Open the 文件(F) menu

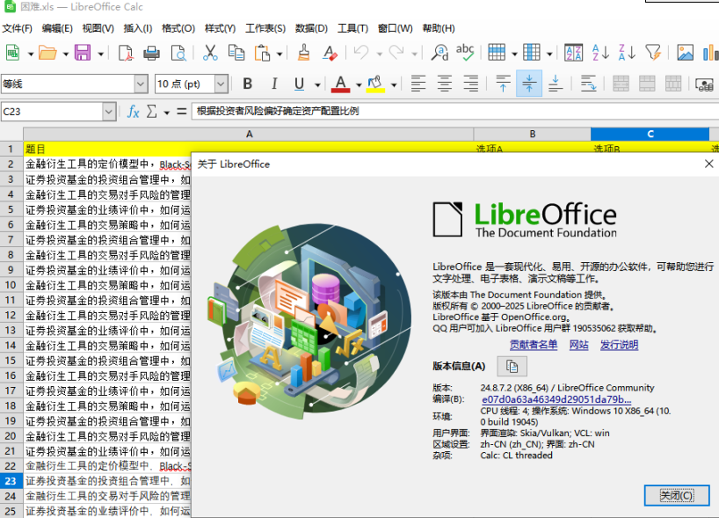(x=18, y=28)
